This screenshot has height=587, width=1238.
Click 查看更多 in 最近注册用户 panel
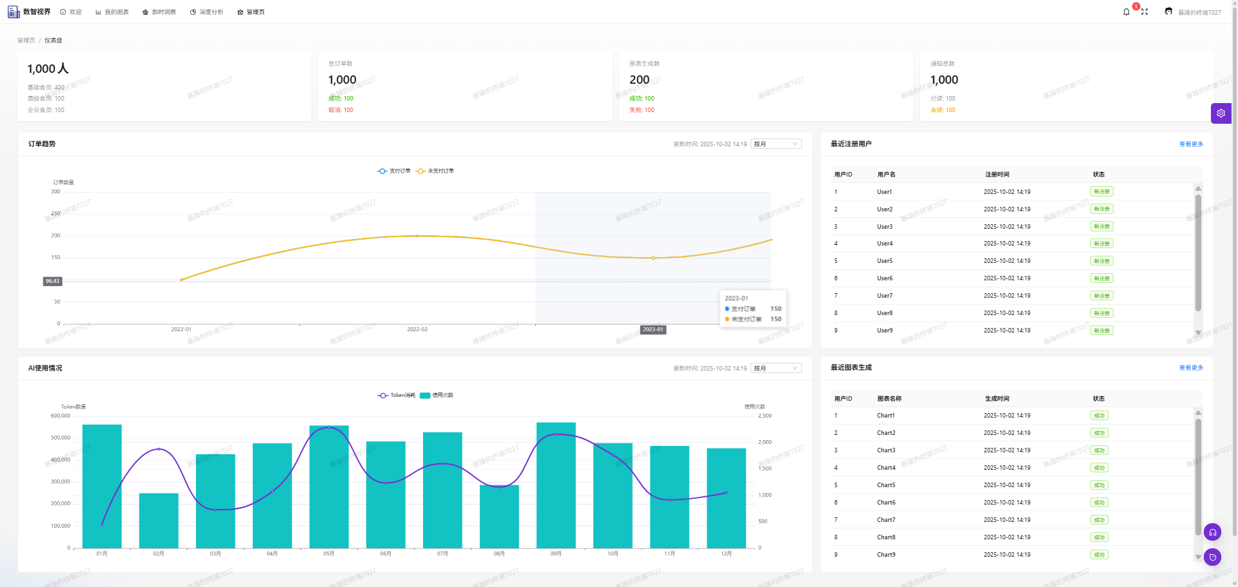pos(1191,144)
